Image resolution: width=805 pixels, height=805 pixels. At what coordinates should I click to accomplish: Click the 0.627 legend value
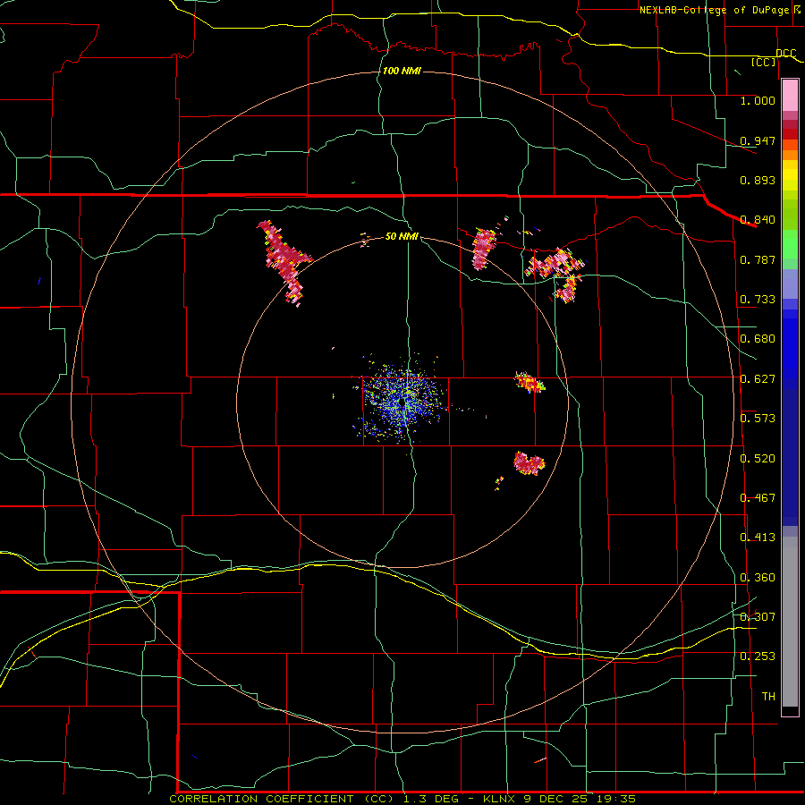tap(758, 379)
